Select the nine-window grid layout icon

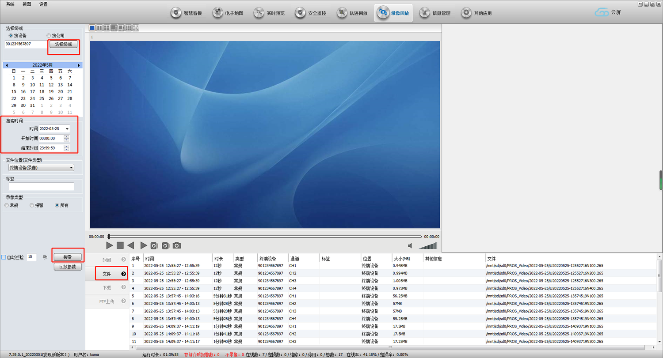128,28
